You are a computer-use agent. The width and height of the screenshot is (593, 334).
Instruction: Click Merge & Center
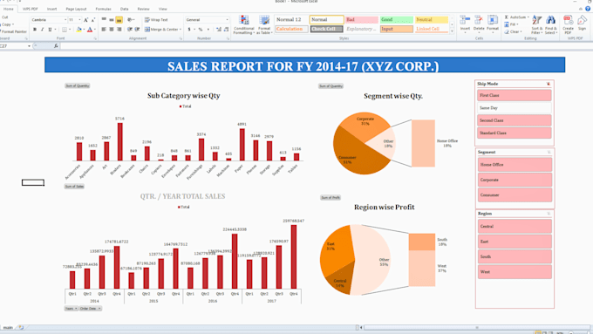163,29
